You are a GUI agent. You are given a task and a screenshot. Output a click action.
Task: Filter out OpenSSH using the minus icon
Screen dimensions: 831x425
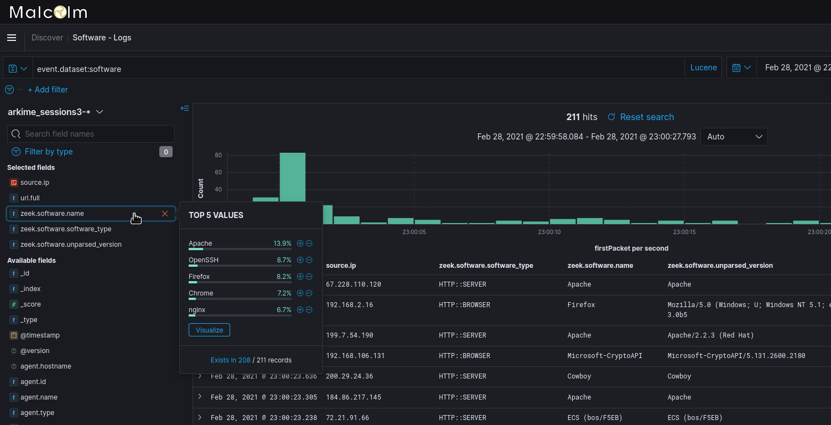(309, 260)
